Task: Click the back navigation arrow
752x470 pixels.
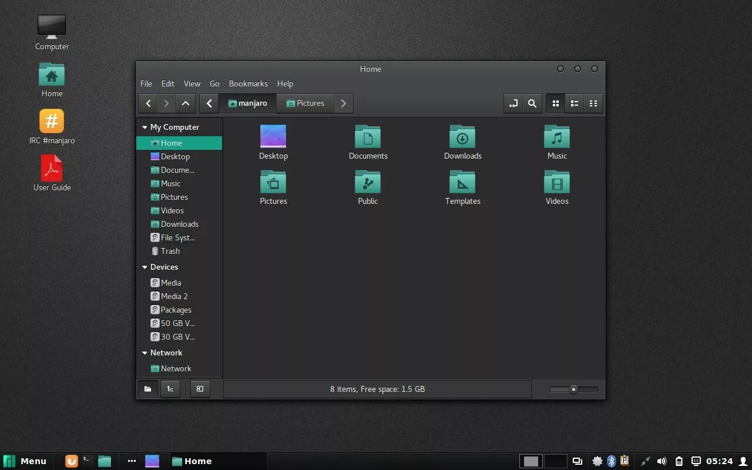Action: [x=148, y=103]
